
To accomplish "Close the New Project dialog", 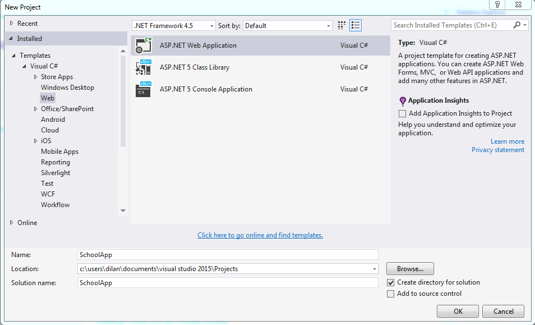I will click(518, 4).
